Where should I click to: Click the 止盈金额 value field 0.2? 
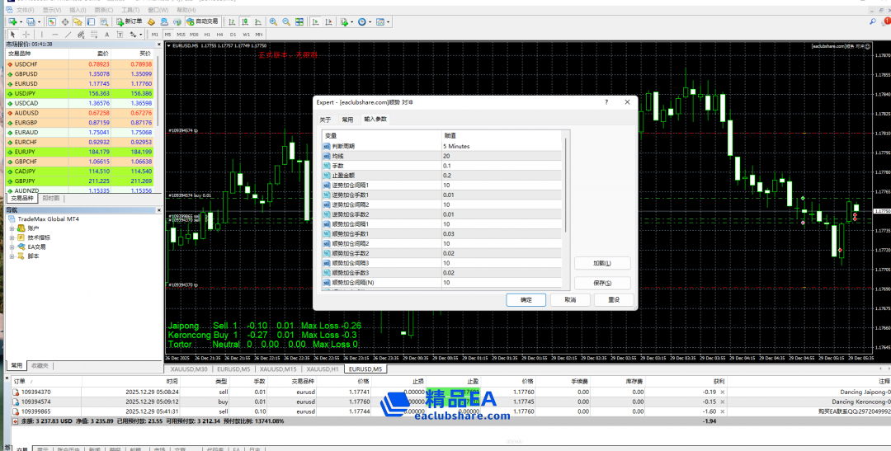click(x=500, y=175)
